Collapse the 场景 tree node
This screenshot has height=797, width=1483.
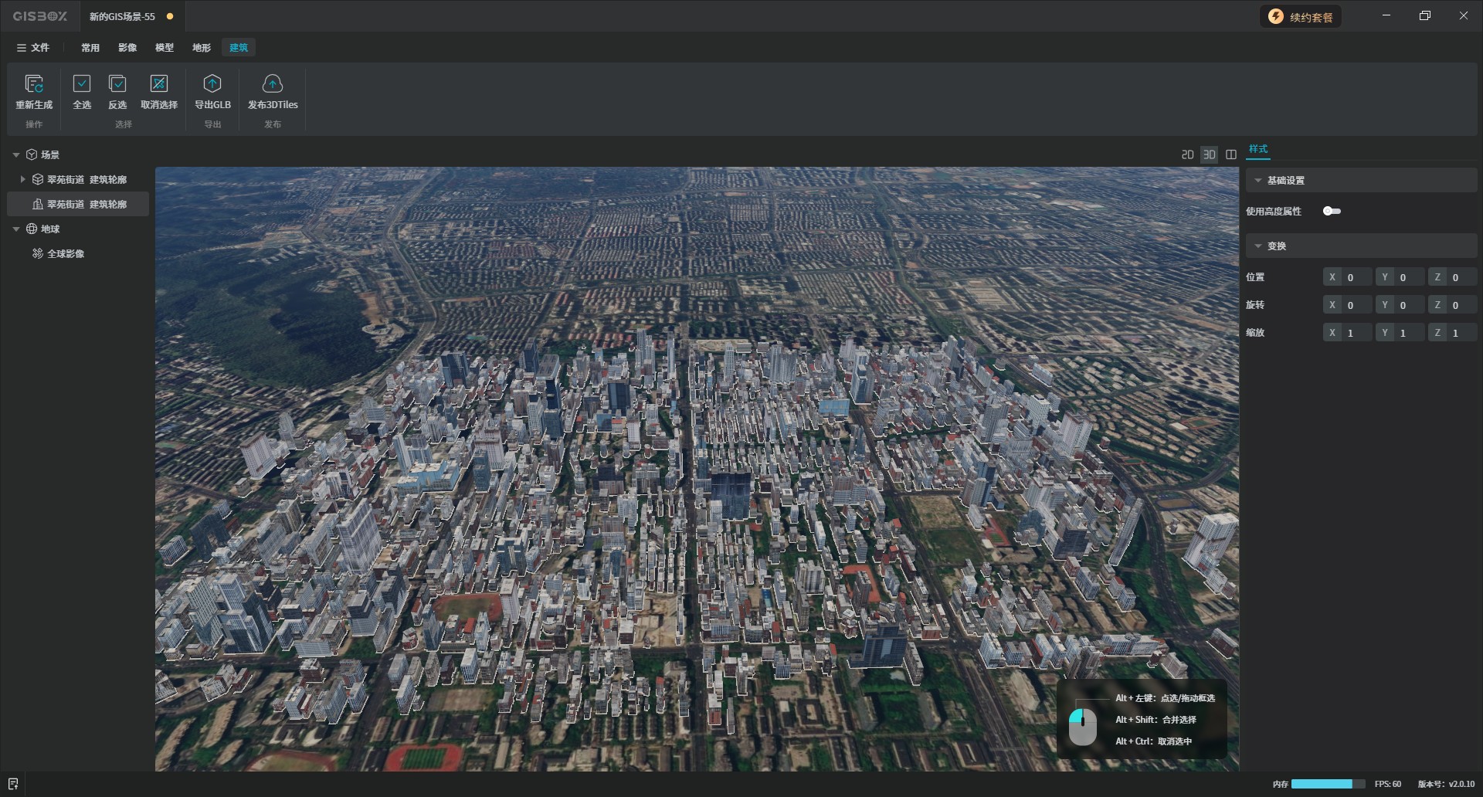(16, 155)
